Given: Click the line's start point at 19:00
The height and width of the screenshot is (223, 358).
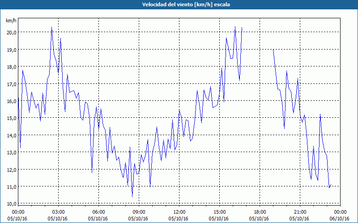Looking at the screenshot, I should point(273,50).
